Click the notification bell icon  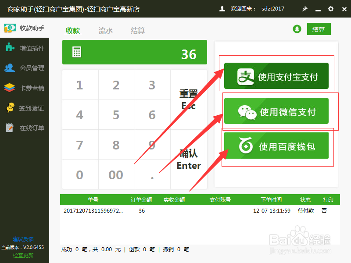tap(297, 29)
